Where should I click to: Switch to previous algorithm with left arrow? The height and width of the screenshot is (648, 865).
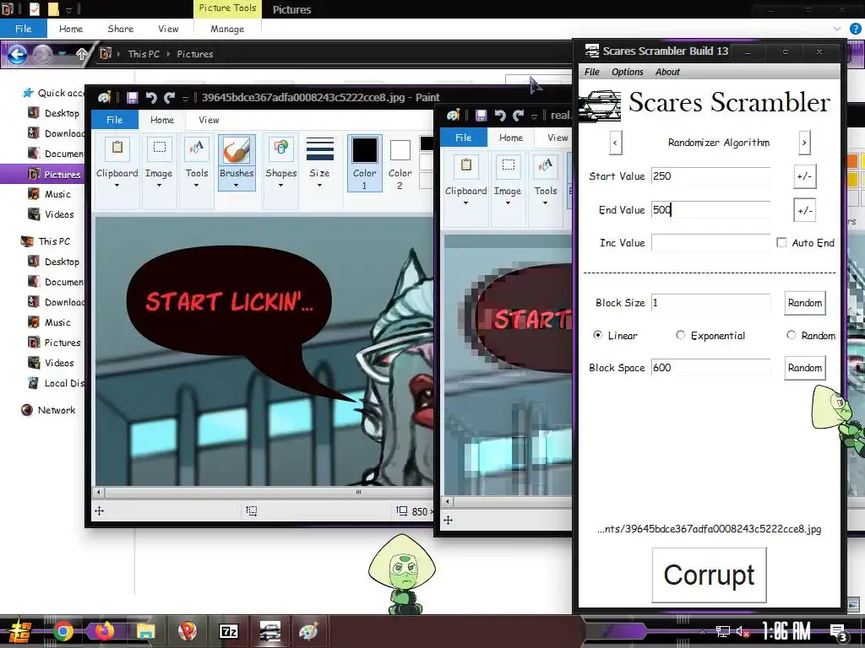(x=615, y=143)
